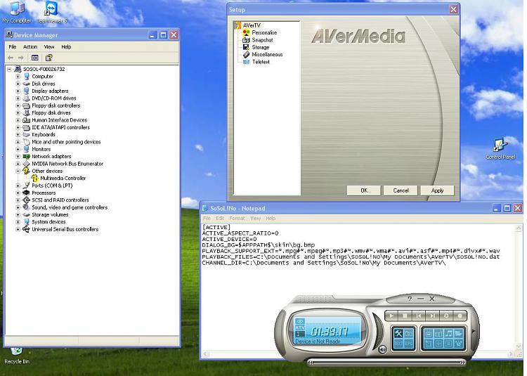
Task: Select System devices entry
Action: point(48,222)
